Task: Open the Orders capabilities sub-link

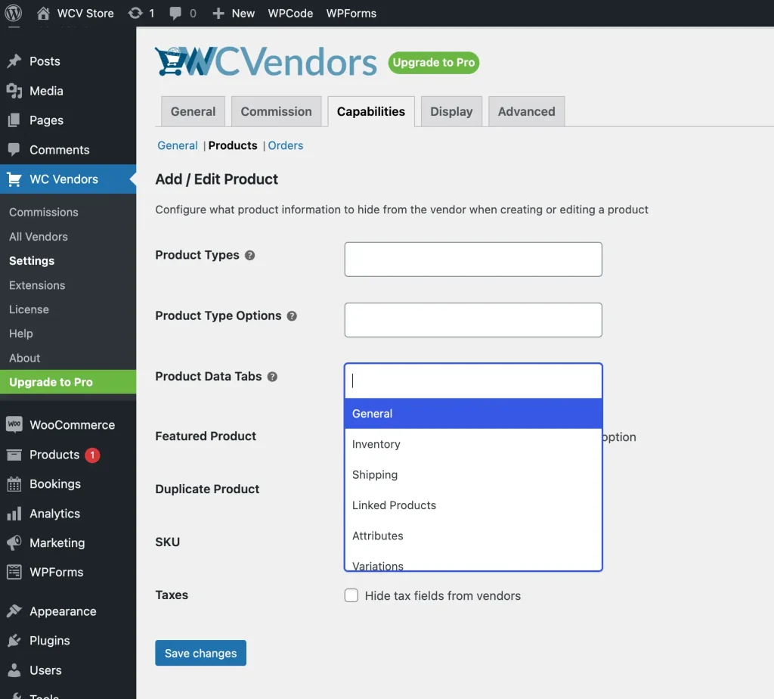Action: (285, 146)
